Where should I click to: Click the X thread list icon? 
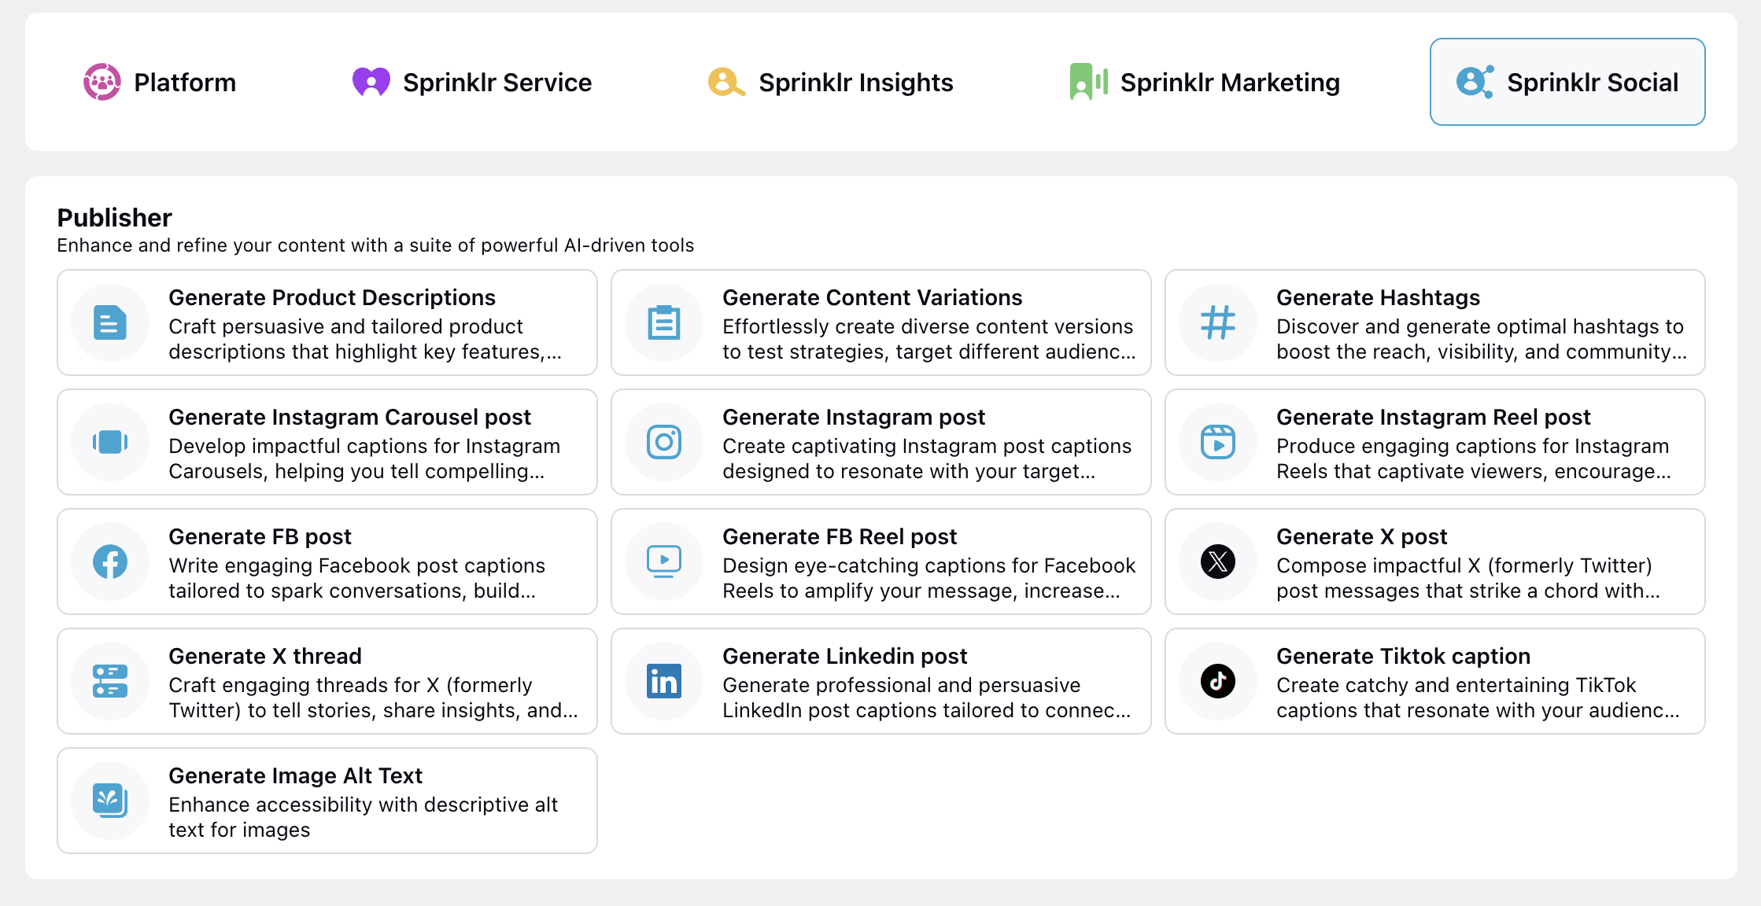point(110,681)
